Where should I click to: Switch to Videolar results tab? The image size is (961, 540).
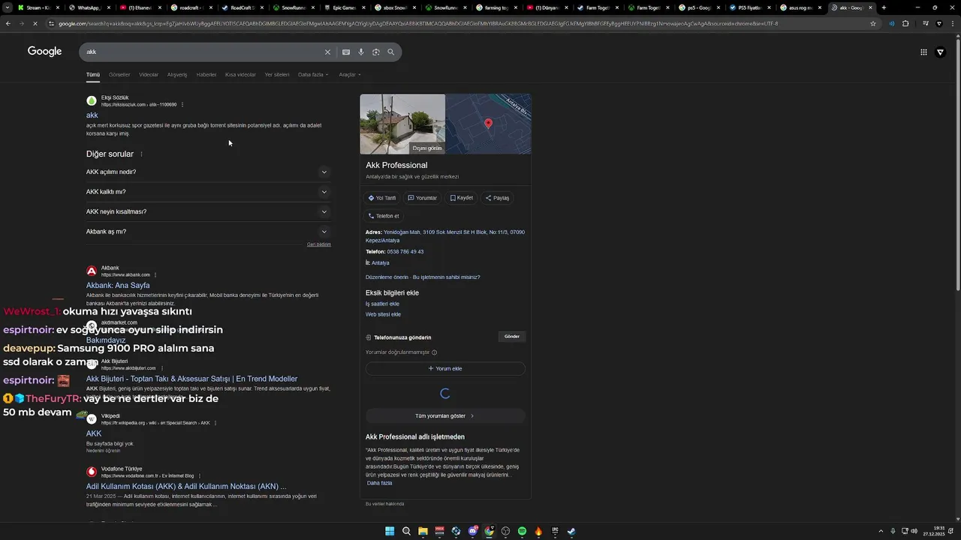click(x=149, y=74)
